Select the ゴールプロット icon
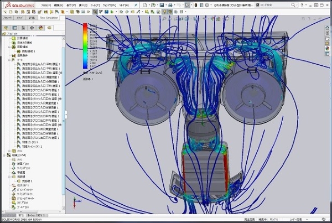The height and width of the screenshot is (223, 332). click(14, 208)
